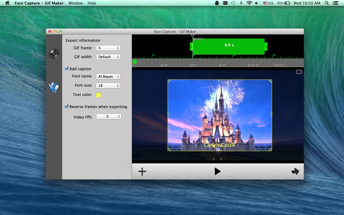The width and height of the screenshot is (344, 215).
Task: Click the Wi-Fi status icon
Action: tap(249, 3)
